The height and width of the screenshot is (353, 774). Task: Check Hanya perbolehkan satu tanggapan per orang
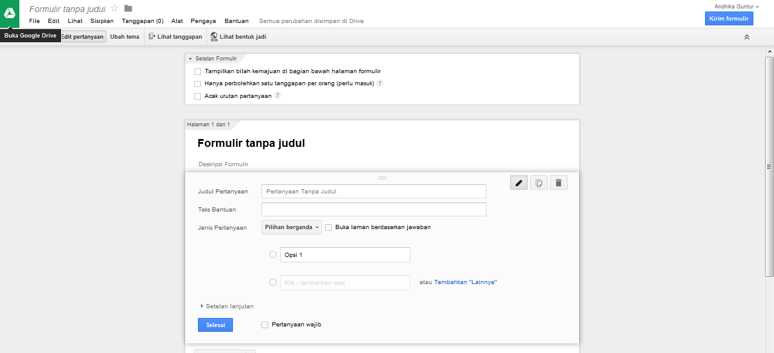tap(197, 83)
